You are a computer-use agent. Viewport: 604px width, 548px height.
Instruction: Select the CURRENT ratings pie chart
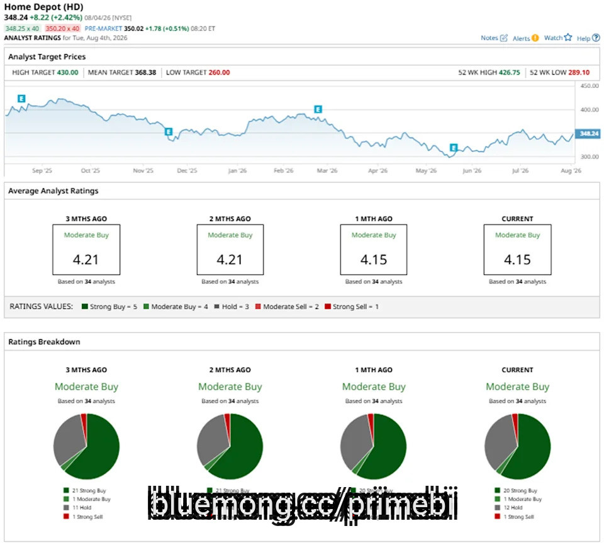point(517,446)
